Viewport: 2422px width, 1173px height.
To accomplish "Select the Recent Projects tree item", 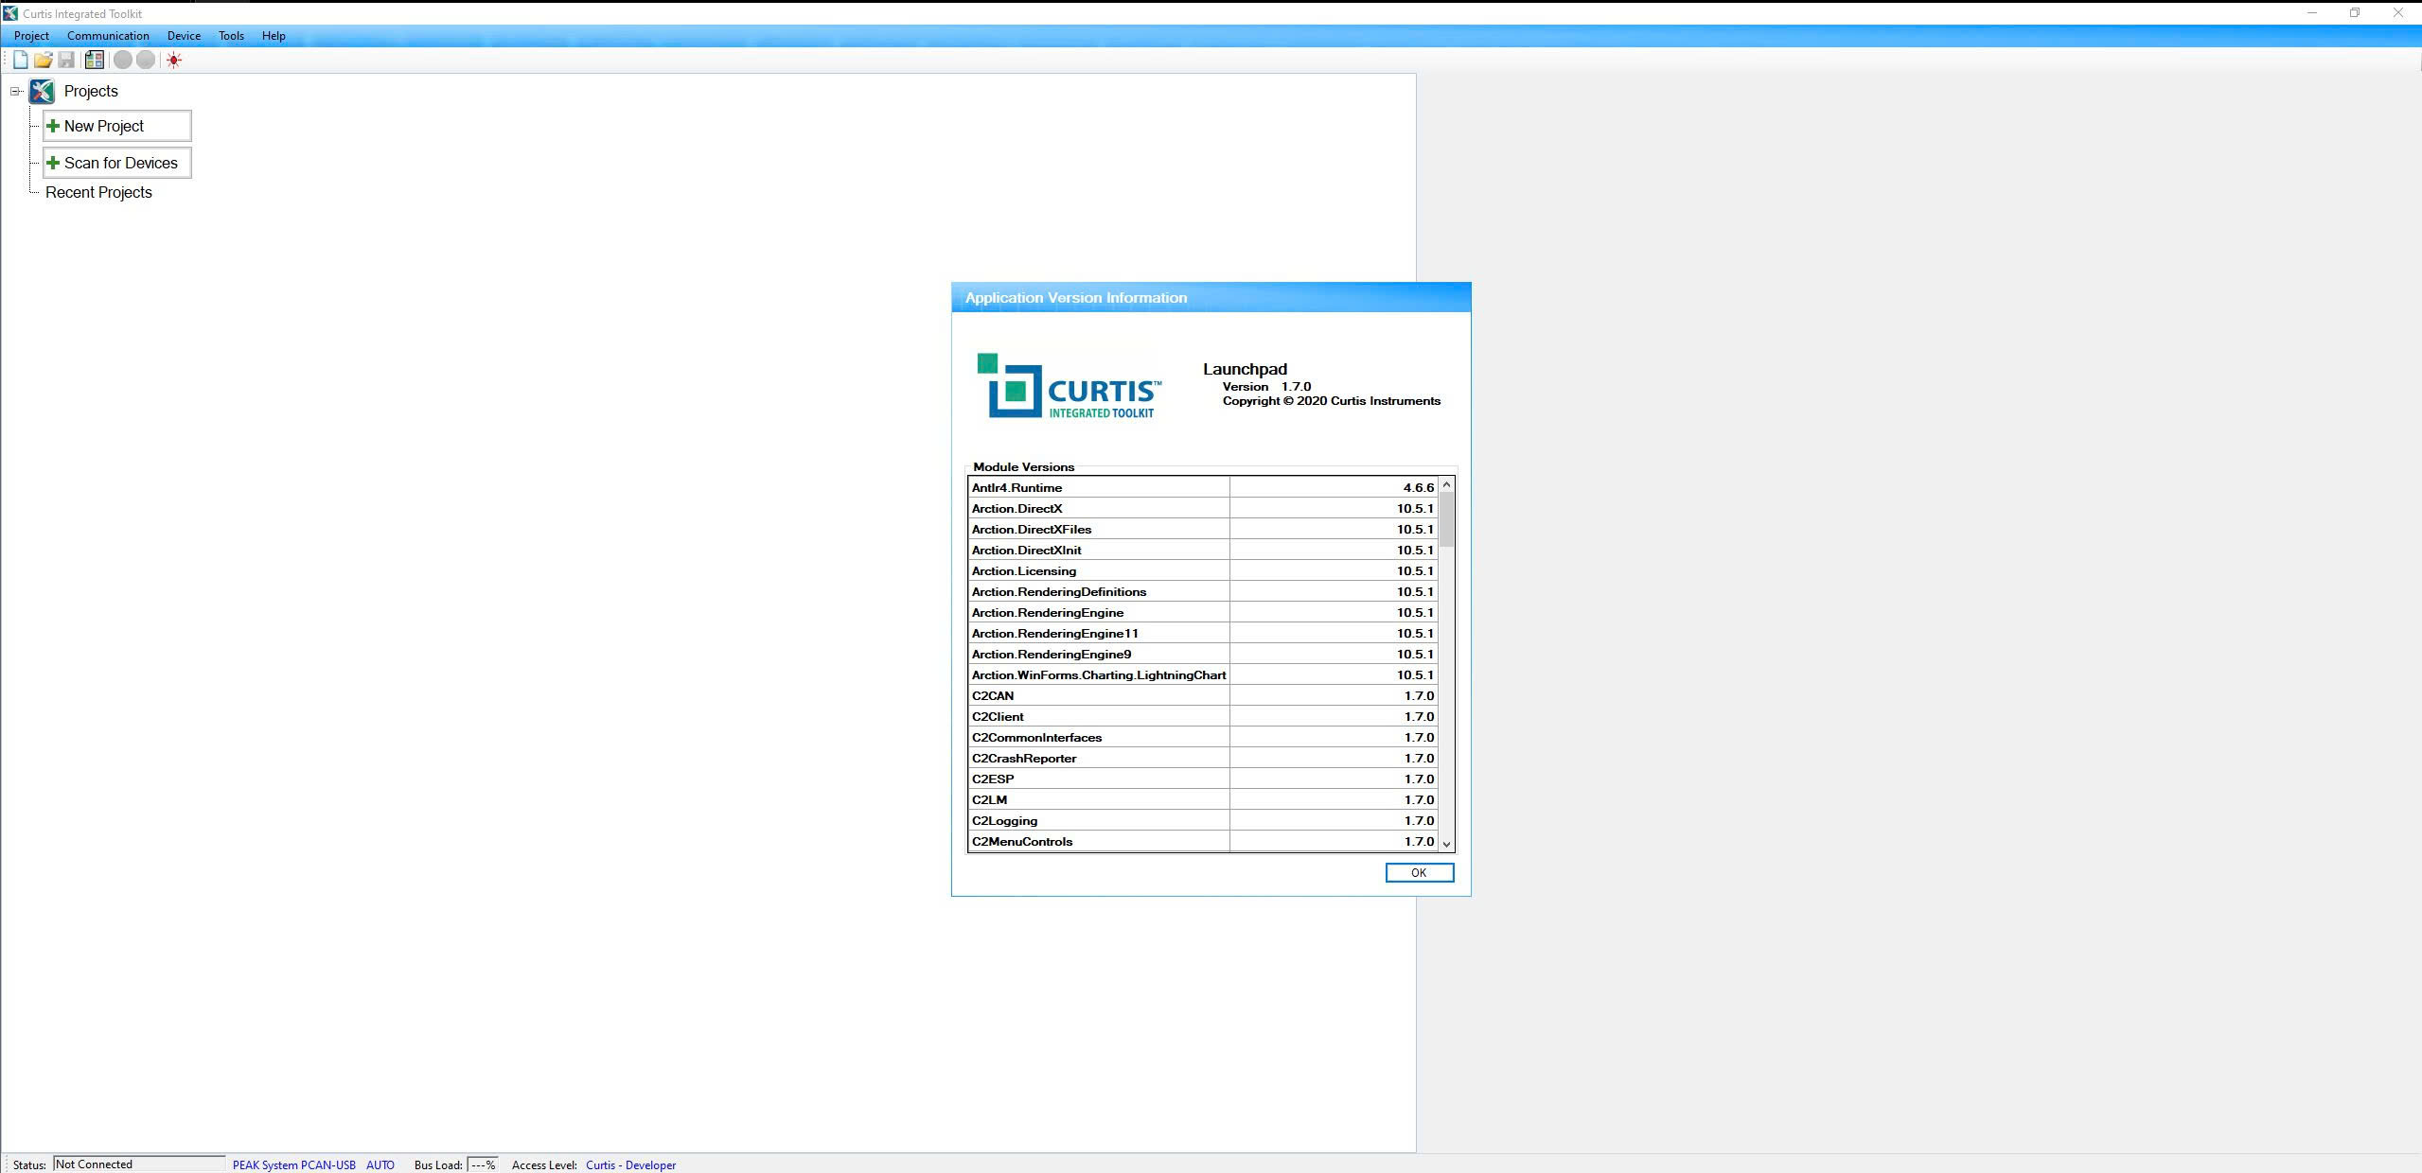I will 98,192.
